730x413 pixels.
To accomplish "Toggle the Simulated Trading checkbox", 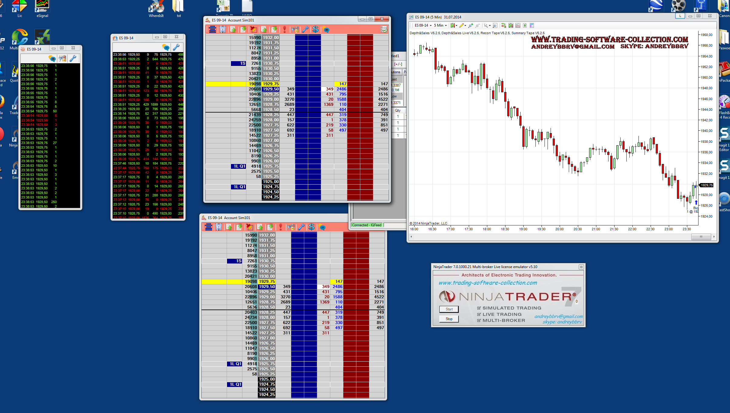I will (479, 308).
